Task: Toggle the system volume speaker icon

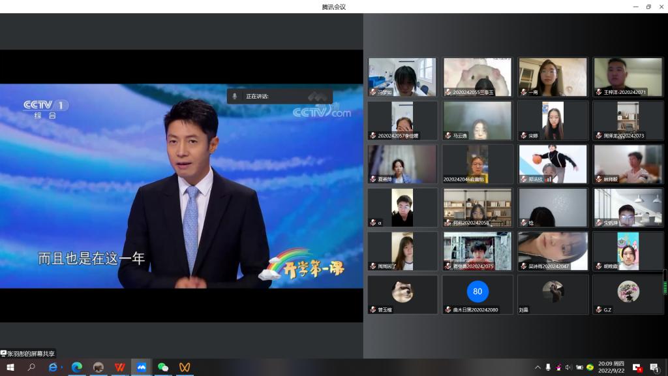Action: tap(569, 368)
